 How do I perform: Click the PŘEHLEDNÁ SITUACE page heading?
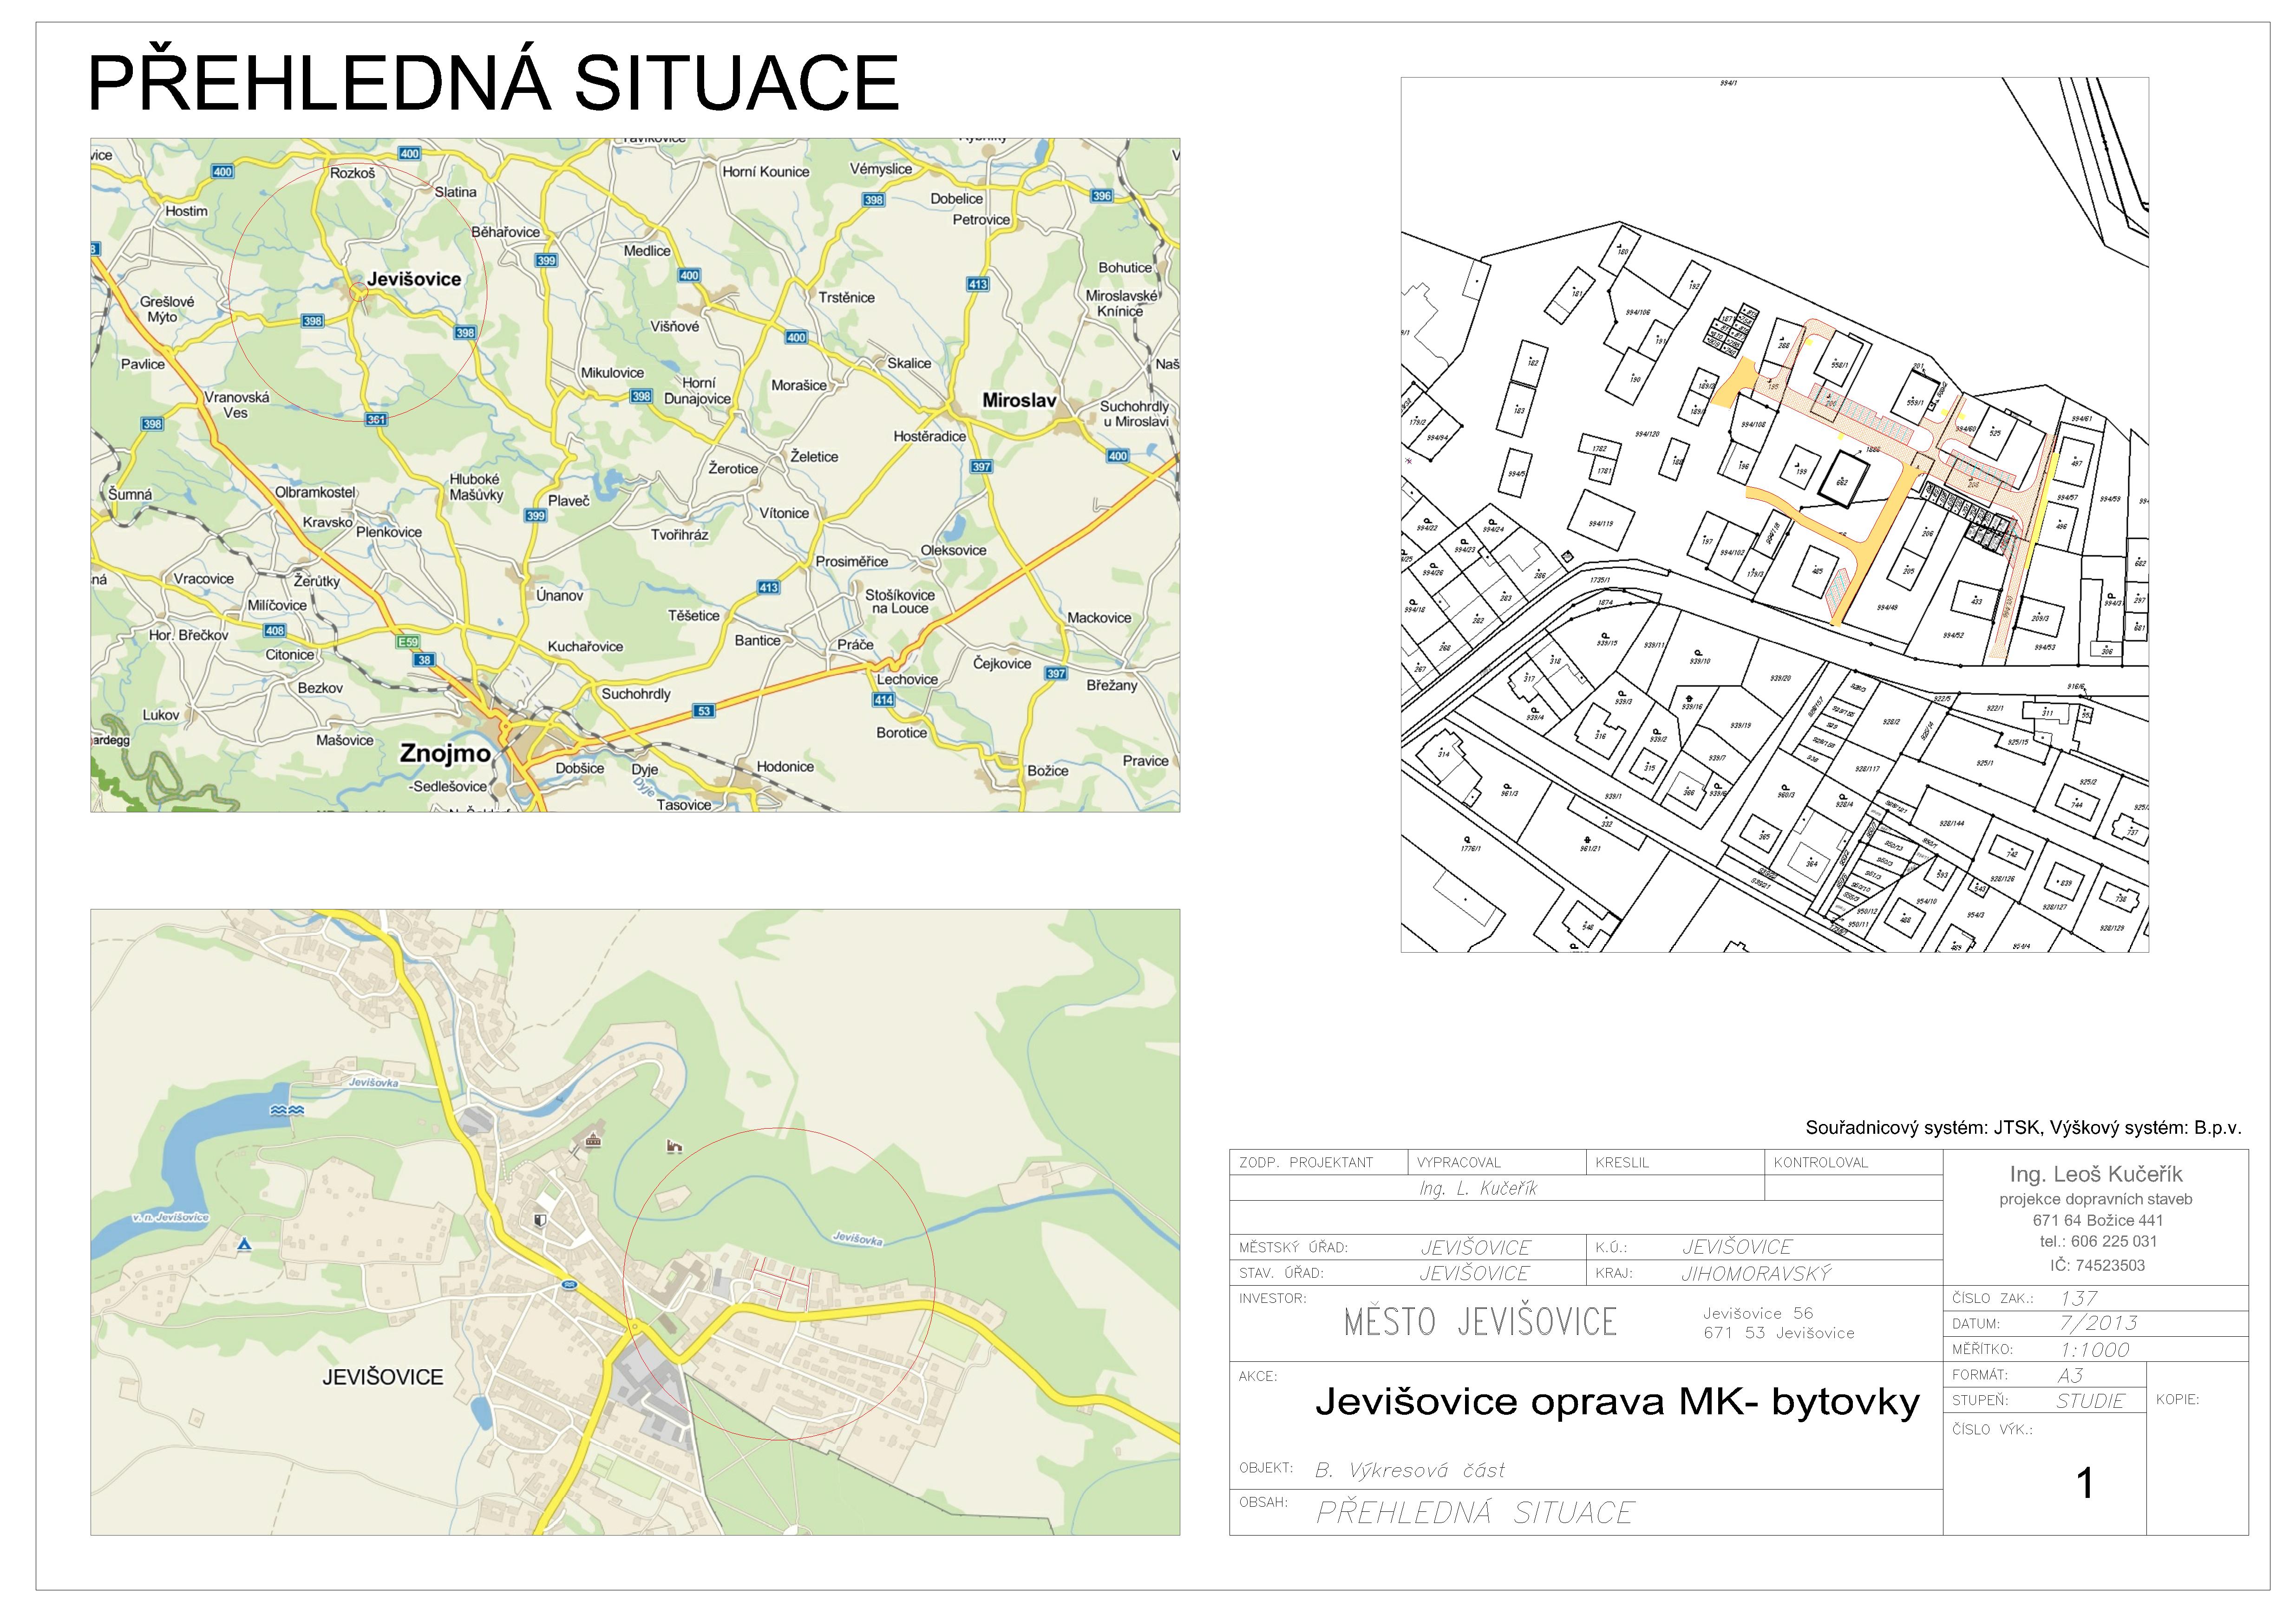coord(494,83)
